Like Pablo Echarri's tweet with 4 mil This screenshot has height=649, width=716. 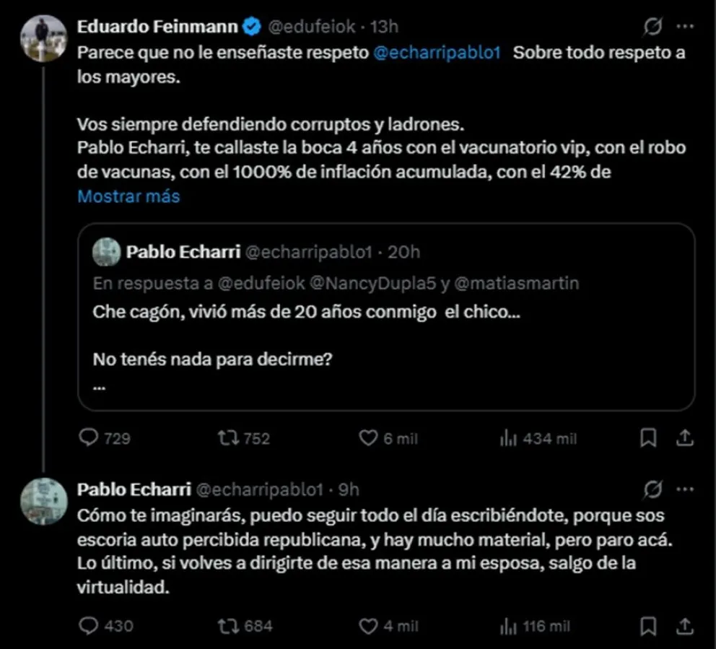tap(368, 626)
